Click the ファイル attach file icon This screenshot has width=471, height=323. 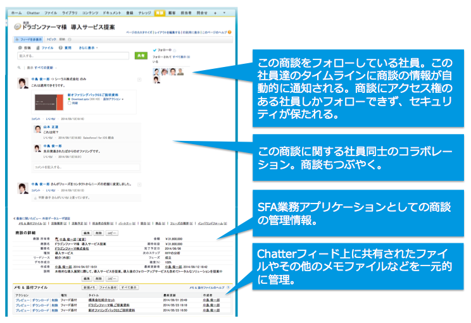pyautogui.click(x=38, y=48)
